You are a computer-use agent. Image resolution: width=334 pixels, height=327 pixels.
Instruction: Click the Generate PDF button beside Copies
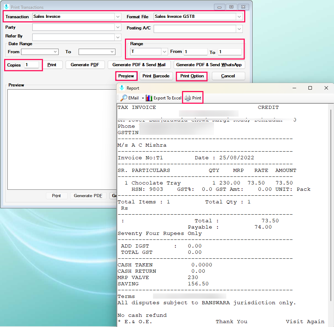click(x=85, y=65)
